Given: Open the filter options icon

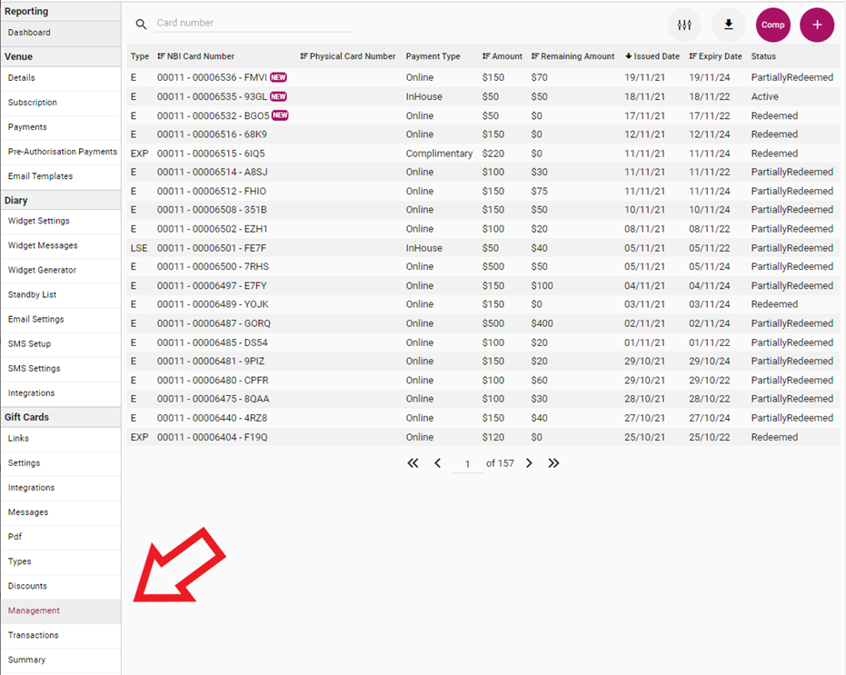Looking at the screenshot, I should coord(684,25).
